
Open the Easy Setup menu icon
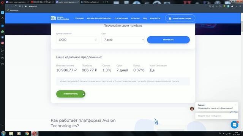tap(240, 6)
